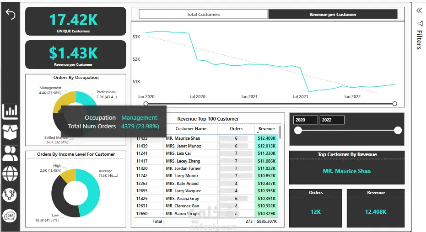Click the Orders By Occupation chart title

click(x=76, y=78)
